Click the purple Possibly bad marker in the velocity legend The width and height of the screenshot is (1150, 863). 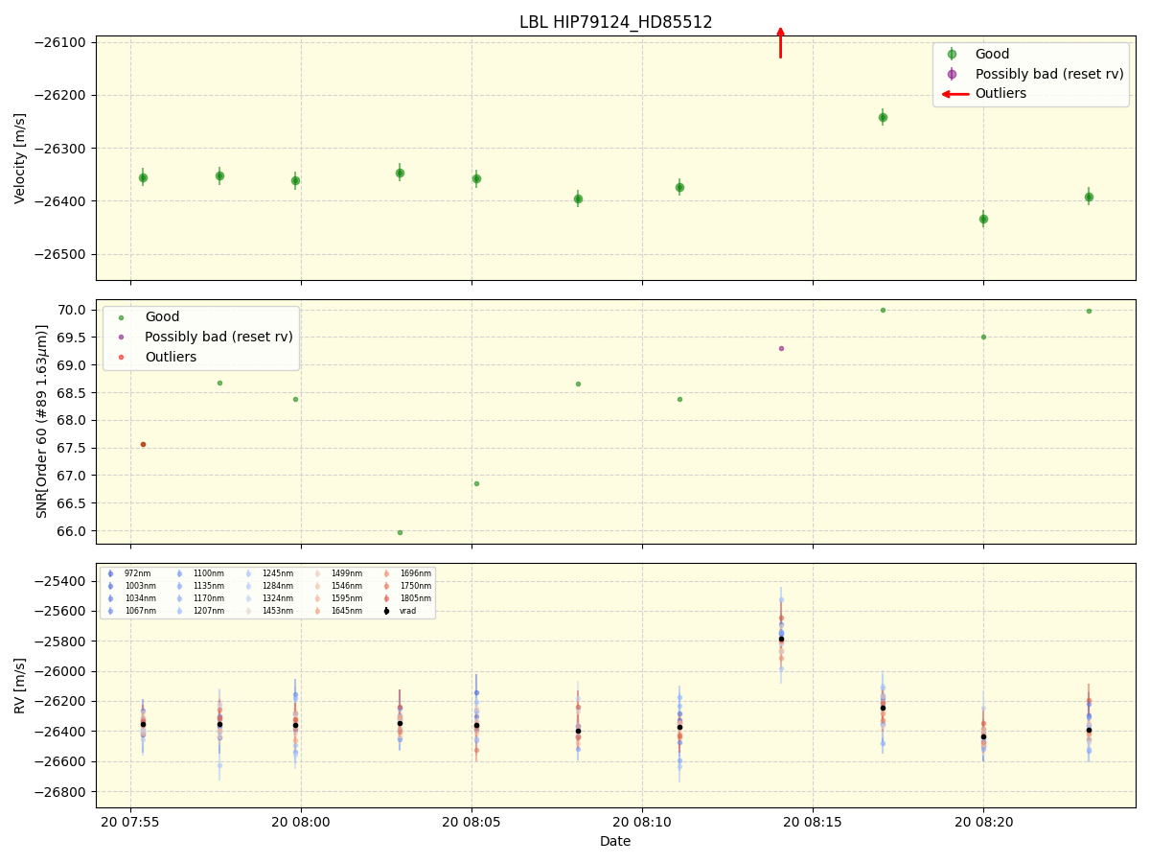952,74
